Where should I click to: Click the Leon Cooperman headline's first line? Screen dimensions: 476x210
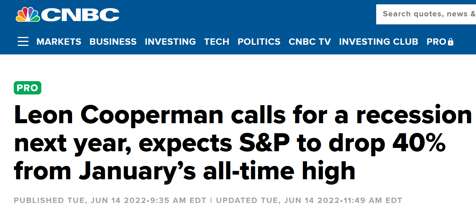(242, 115)
